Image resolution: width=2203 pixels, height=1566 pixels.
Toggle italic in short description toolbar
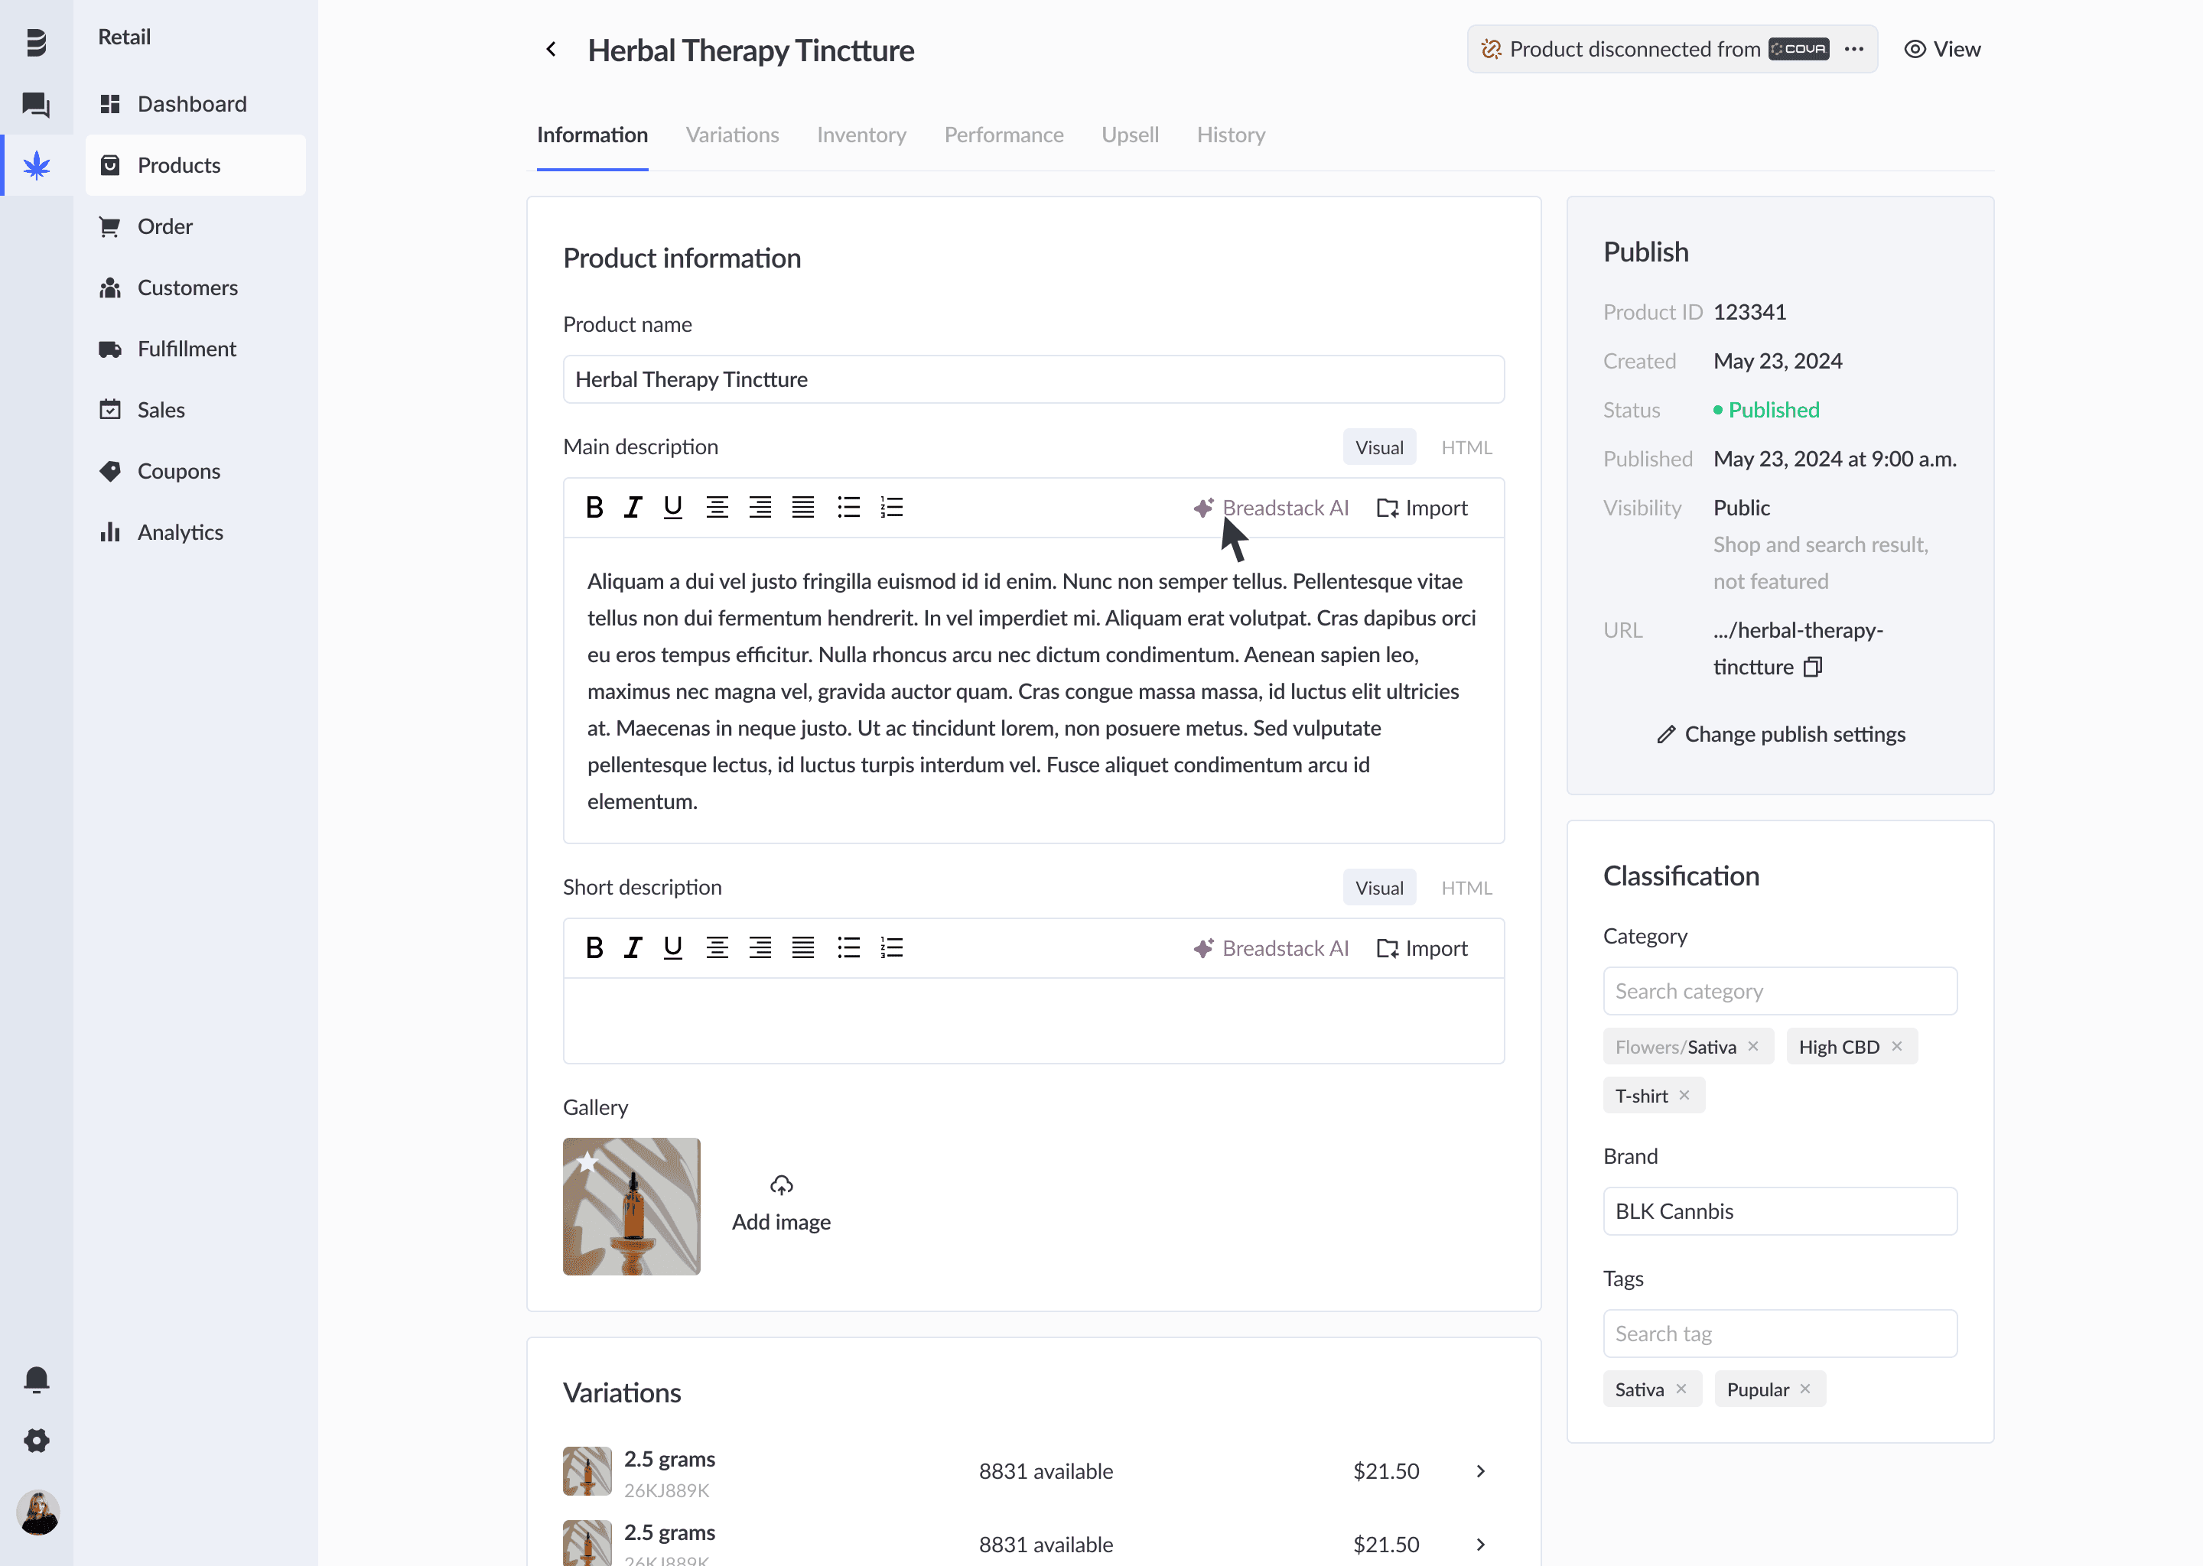click(633, 948)
